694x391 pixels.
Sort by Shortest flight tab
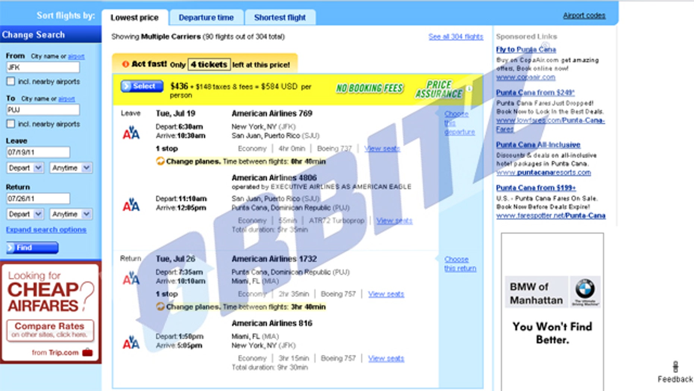pos(280,18)
